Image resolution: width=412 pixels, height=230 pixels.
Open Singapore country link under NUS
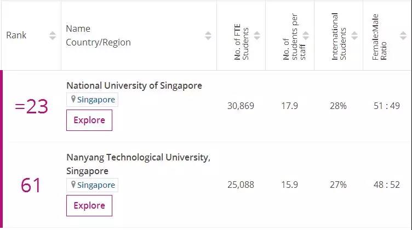[x=96, y=100]
